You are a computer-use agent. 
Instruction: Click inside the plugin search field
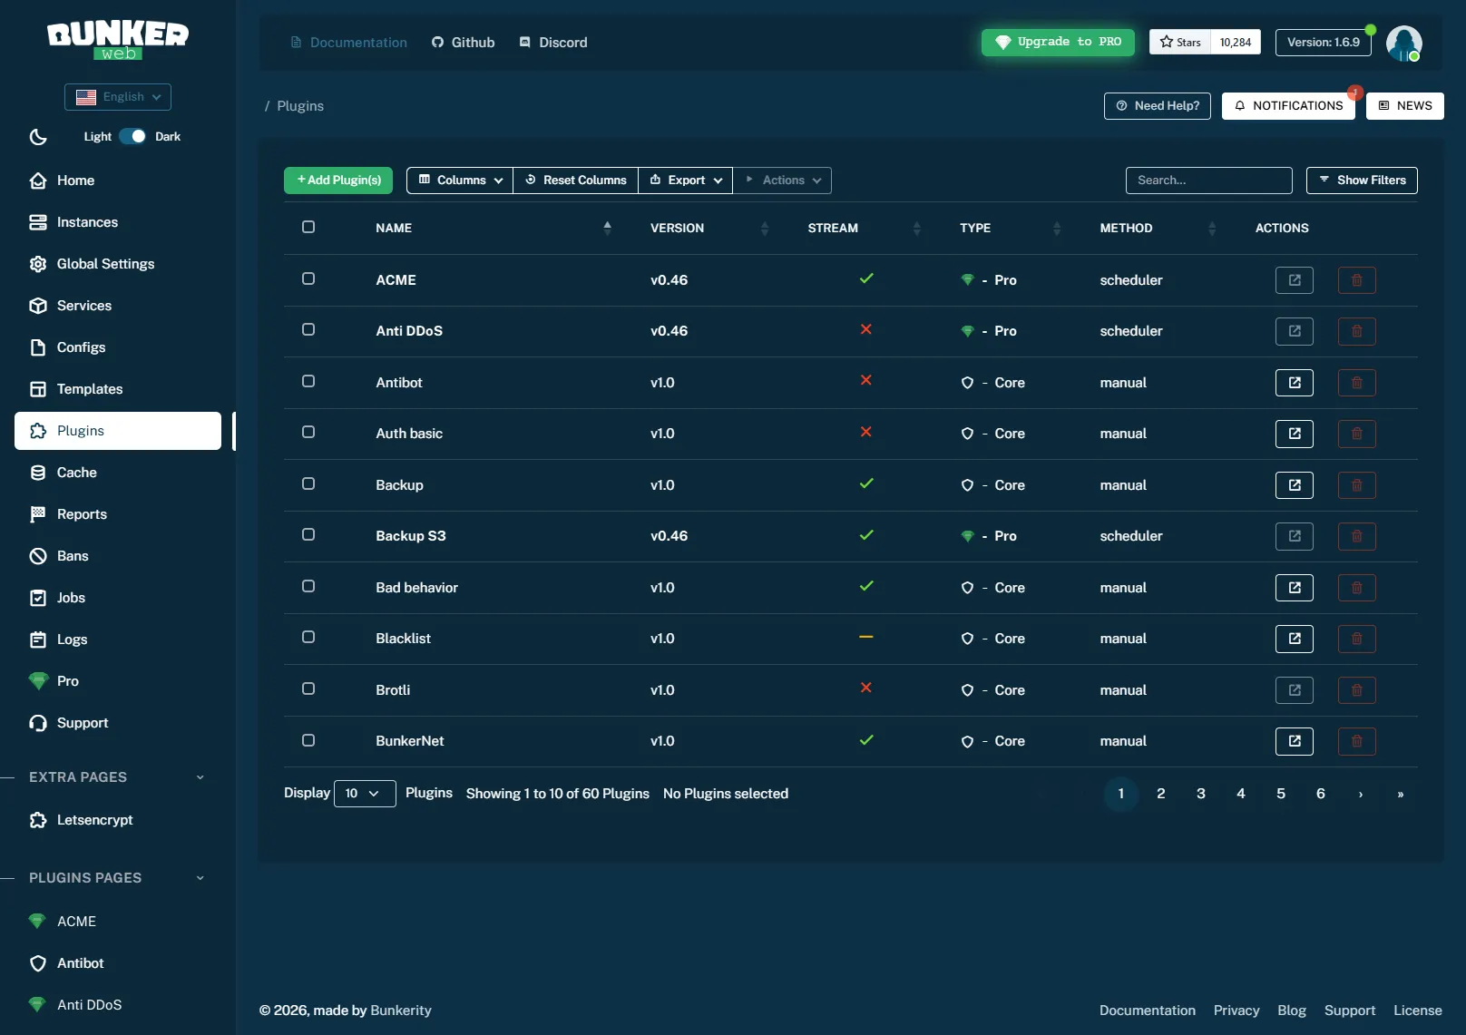click(x=1208, y=180)
